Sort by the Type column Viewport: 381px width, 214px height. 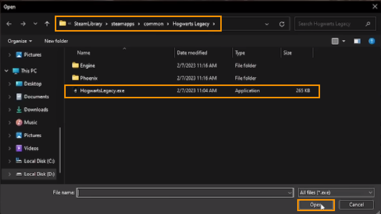tap(240, 53)
